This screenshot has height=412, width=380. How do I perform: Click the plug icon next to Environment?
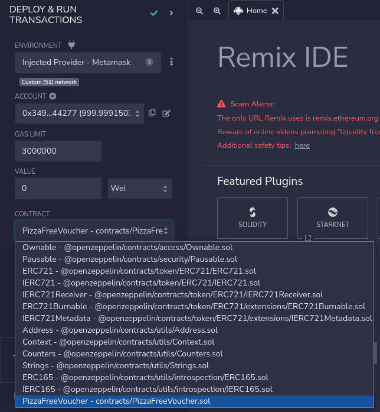coord(71,44)
